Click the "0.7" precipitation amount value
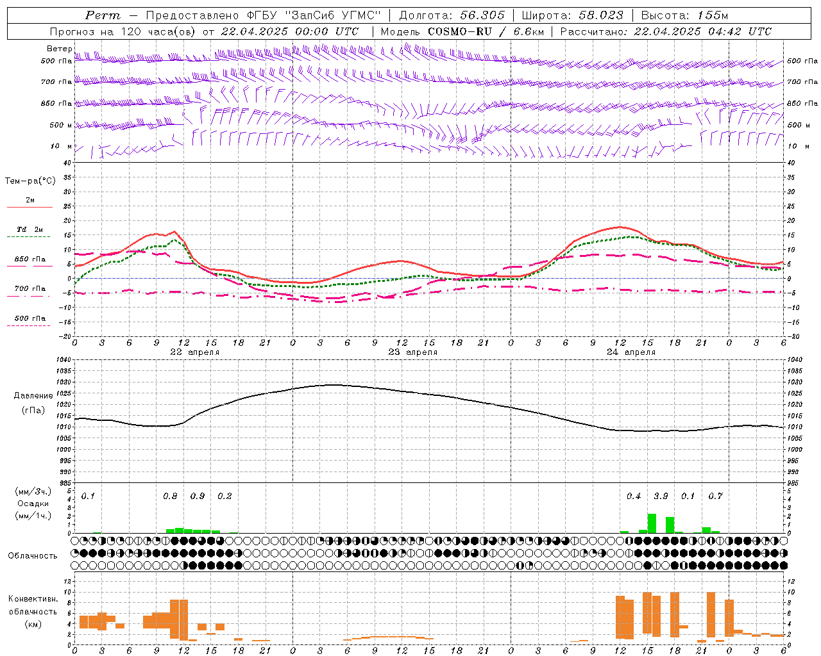Image resolution: width=821 pixels, height=656 pixels. (715, 496)
